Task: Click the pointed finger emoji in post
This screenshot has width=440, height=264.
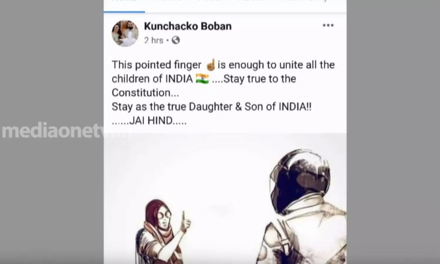Action: pyautogui.click(x=211, y=65)
